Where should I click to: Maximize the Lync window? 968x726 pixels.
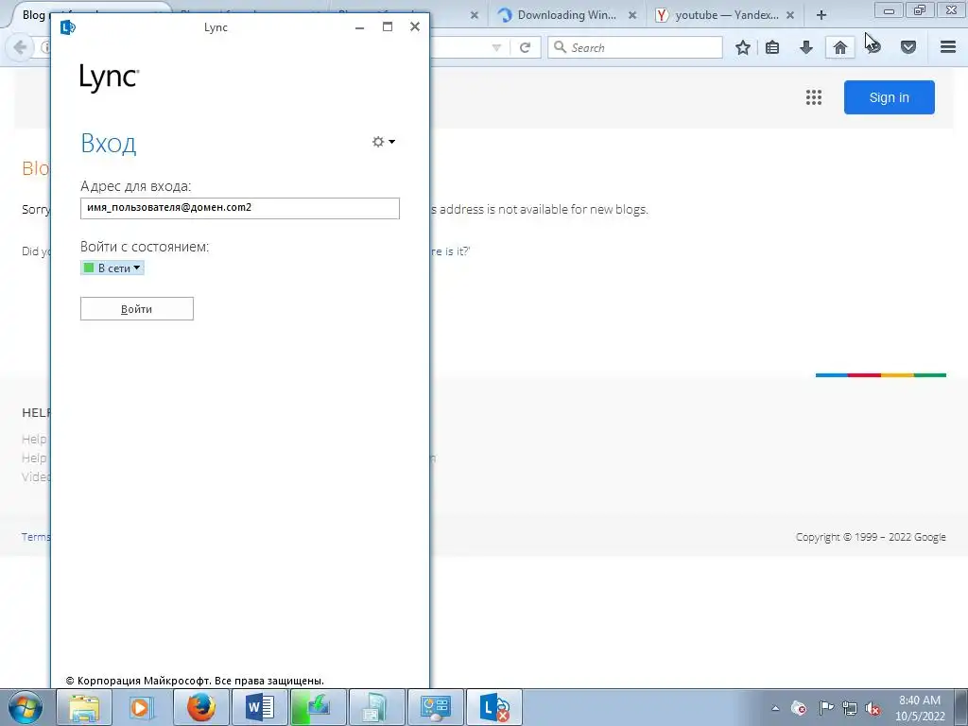pos(387,26)
